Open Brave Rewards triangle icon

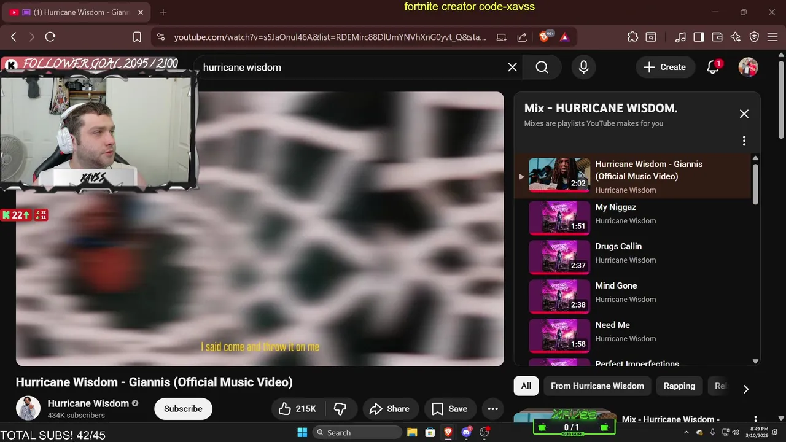[565, 37]
